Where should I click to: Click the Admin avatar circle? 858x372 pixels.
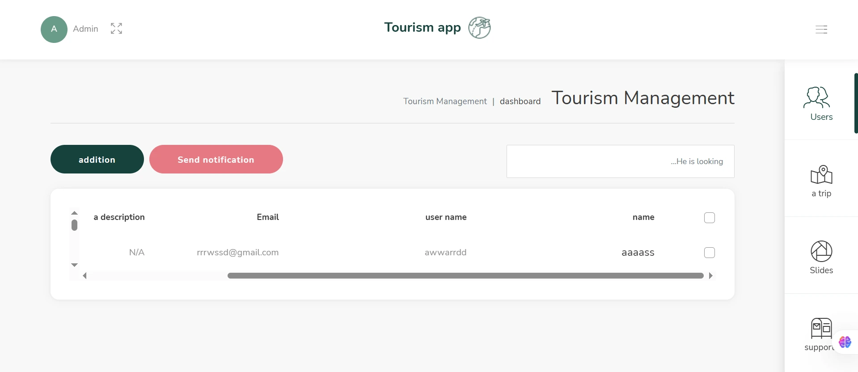pyautogui.click(x=54, y=30)
